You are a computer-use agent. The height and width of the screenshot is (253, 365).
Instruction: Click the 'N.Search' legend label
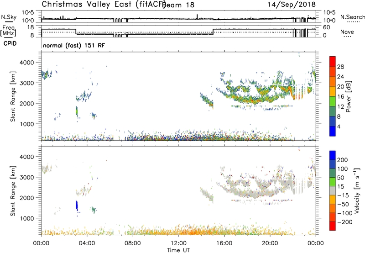[352, 17]
